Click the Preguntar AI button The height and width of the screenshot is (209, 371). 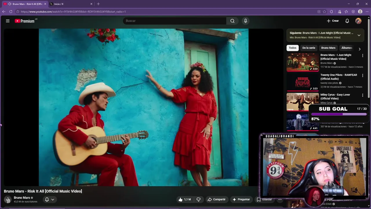point(241,199)
